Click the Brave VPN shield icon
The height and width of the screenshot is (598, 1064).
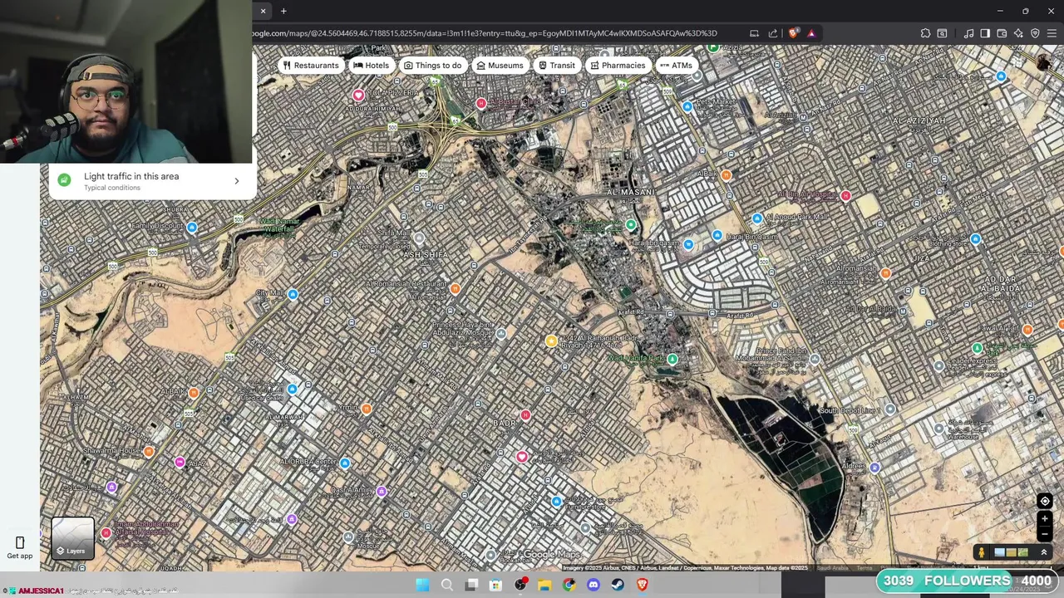click(x=1035, y=33)
